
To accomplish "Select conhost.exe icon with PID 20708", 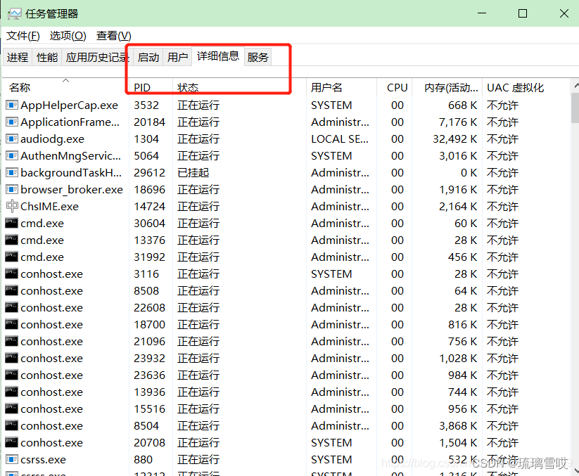I will (x=11, y=442).
